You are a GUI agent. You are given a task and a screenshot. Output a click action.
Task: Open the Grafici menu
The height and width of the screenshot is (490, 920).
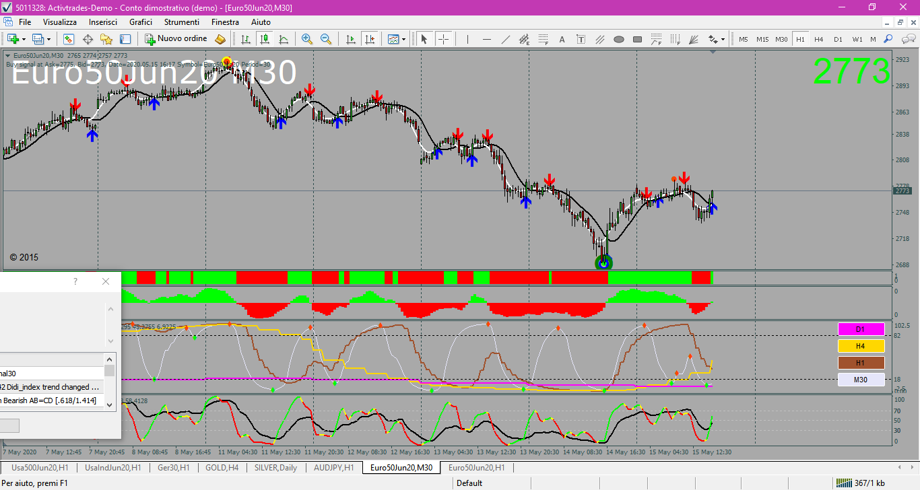point(141,22)
